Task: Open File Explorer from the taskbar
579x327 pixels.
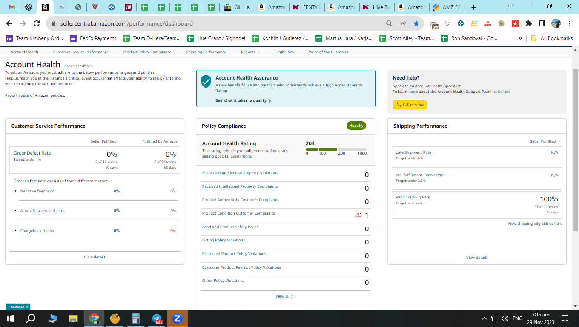Action: pyautogui.click(x=73, y=318)
